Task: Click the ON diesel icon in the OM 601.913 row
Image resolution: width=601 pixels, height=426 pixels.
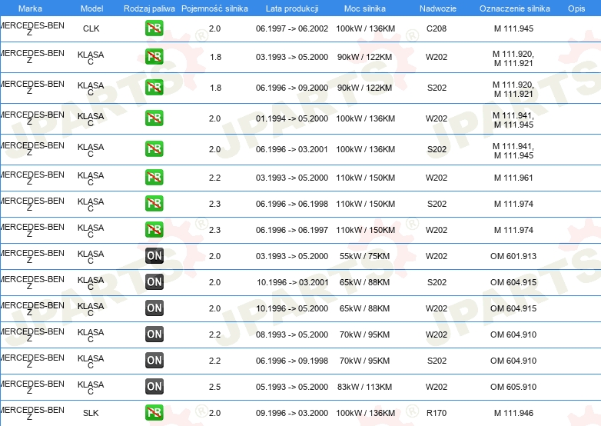Action: (154, 256)
